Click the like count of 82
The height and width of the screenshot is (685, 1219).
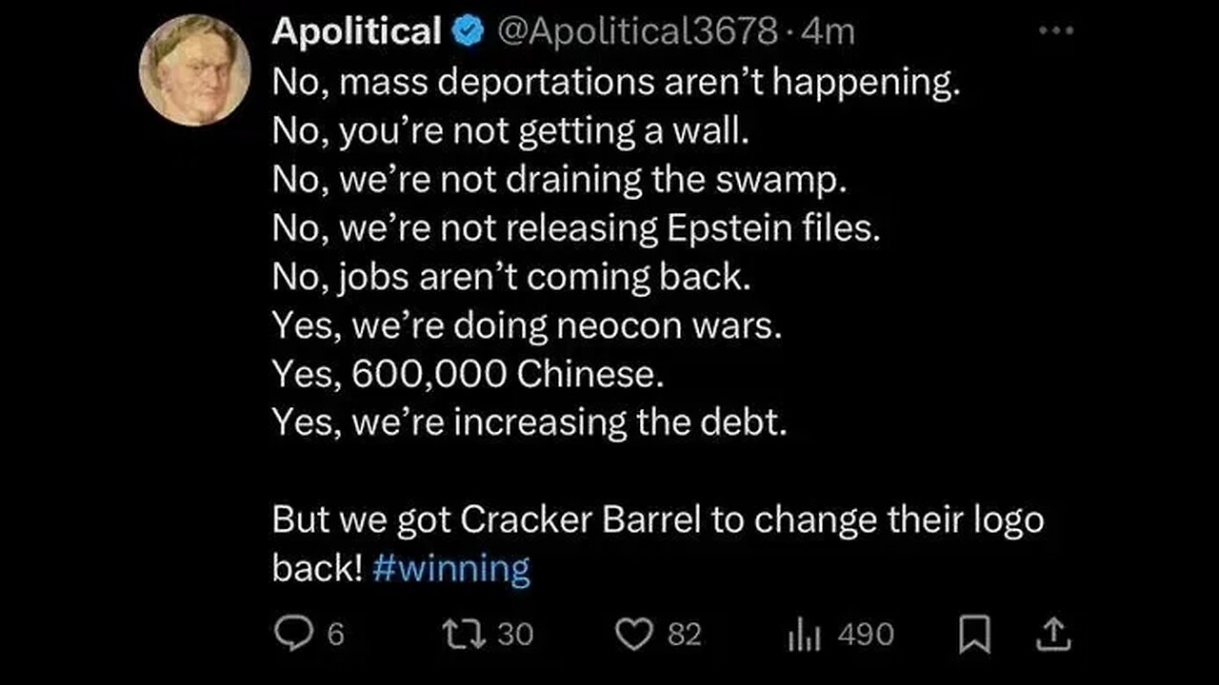pyautogui.click(x=684, y=635)
